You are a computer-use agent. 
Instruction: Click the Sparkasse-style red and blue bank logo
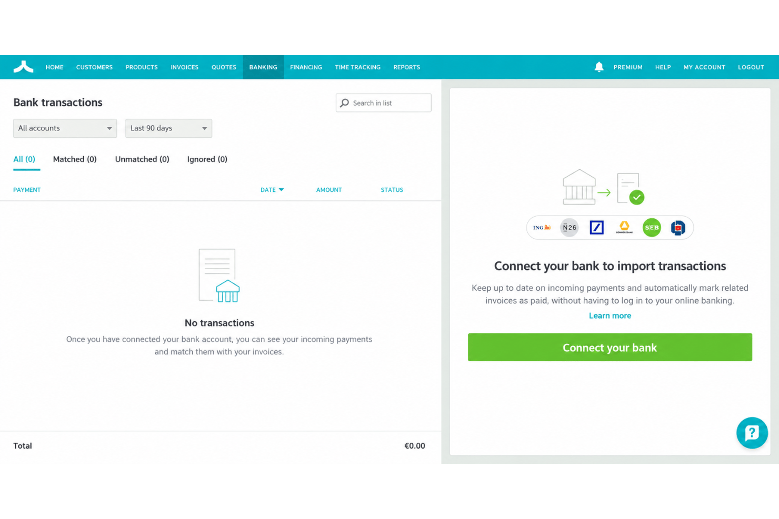pyautogui.click(x=678, y=228)
